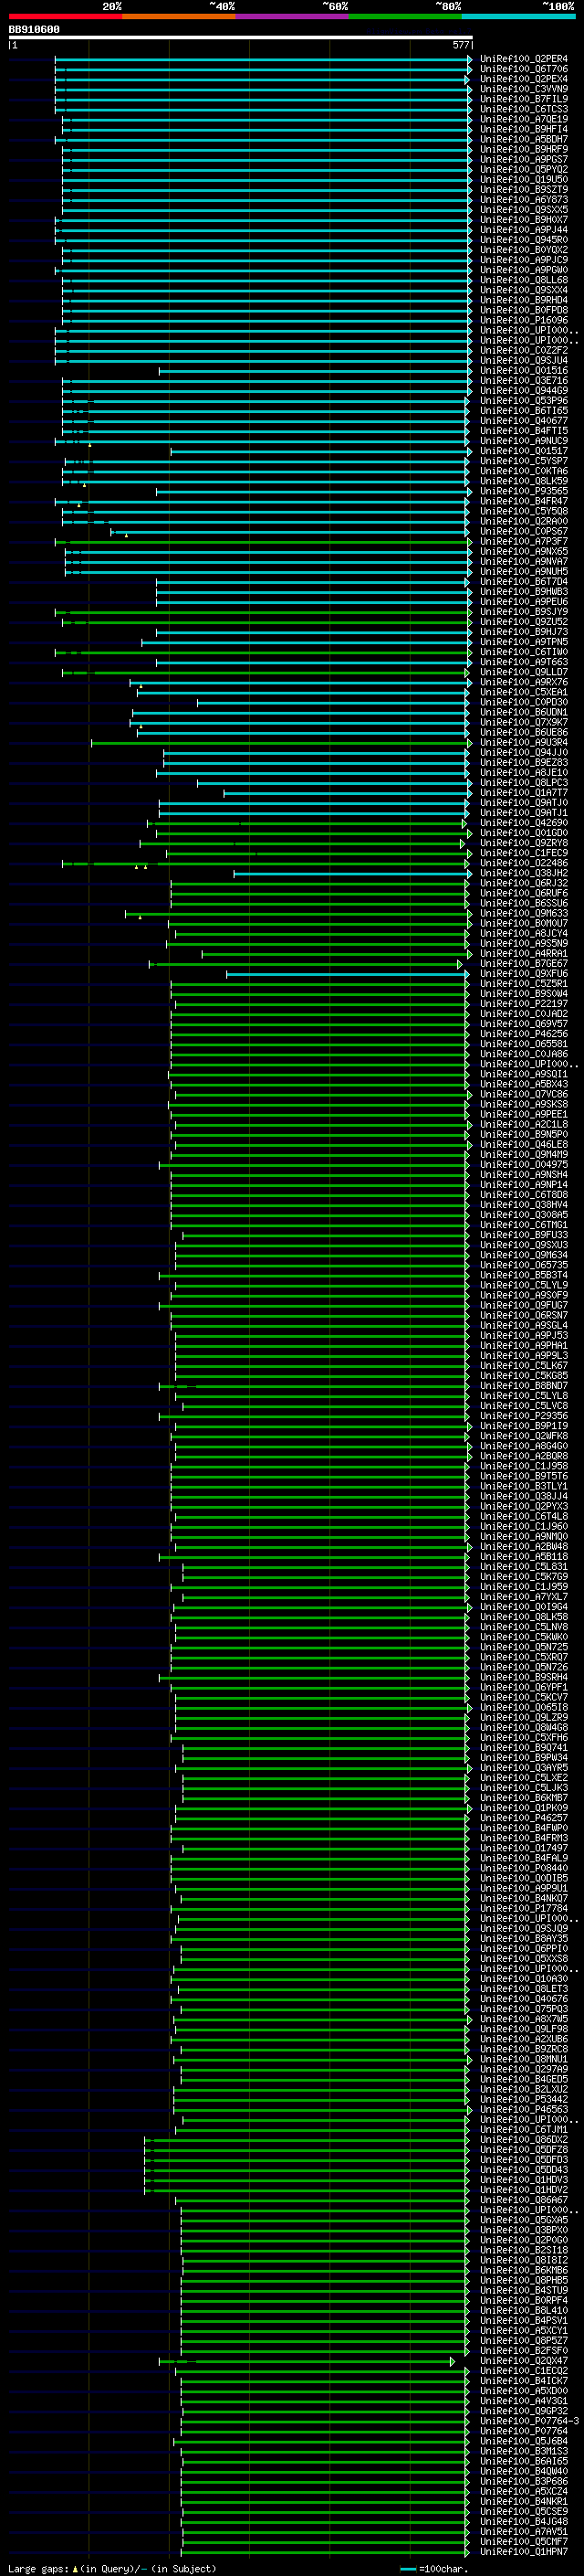Click label UniRef100_A7P3F7

(x=523, y=542)
